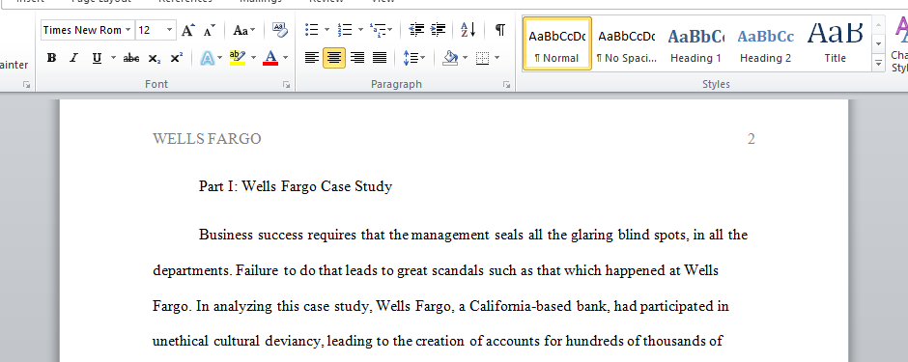Open the Change Styles button
Image resolution: width=908 pixels, height=362 pixels.
(x=899, y=44)
